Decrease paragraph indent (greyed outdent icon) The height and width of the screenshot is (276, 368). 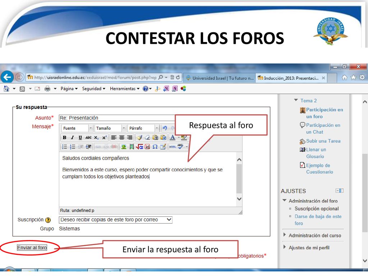[x=80, y=147]
